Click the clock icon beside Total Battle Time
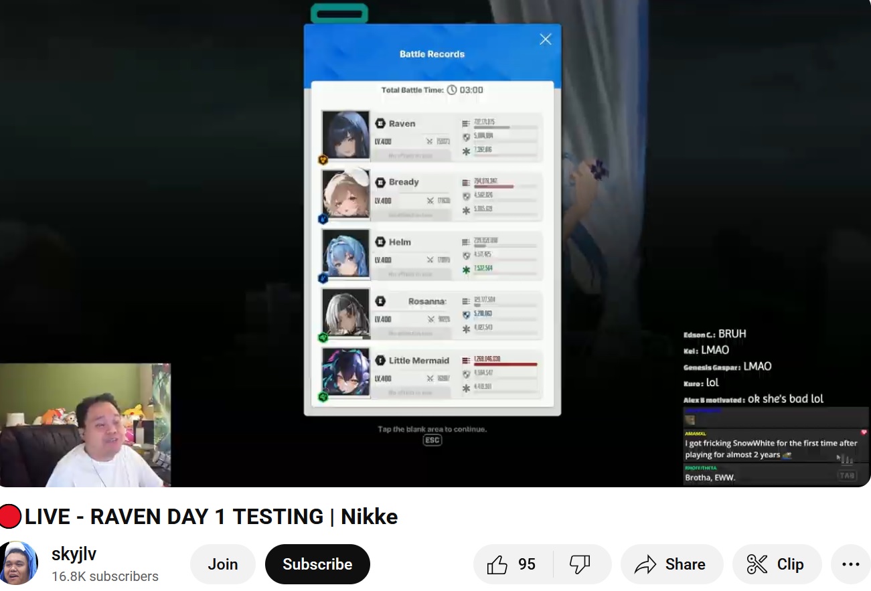The width and height of the screenshot is (871, 591). pos(452,90)
